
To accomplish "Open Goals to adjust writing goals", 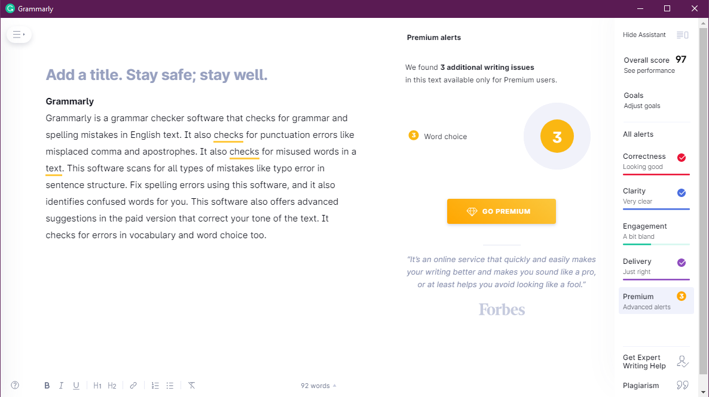I will pyautogui.click(x=641, y=100).
